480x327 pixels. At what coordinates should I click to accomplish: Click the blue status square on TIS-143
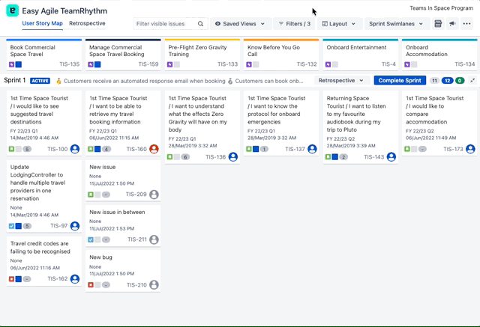pyautogui.click(x=335, y=157)
